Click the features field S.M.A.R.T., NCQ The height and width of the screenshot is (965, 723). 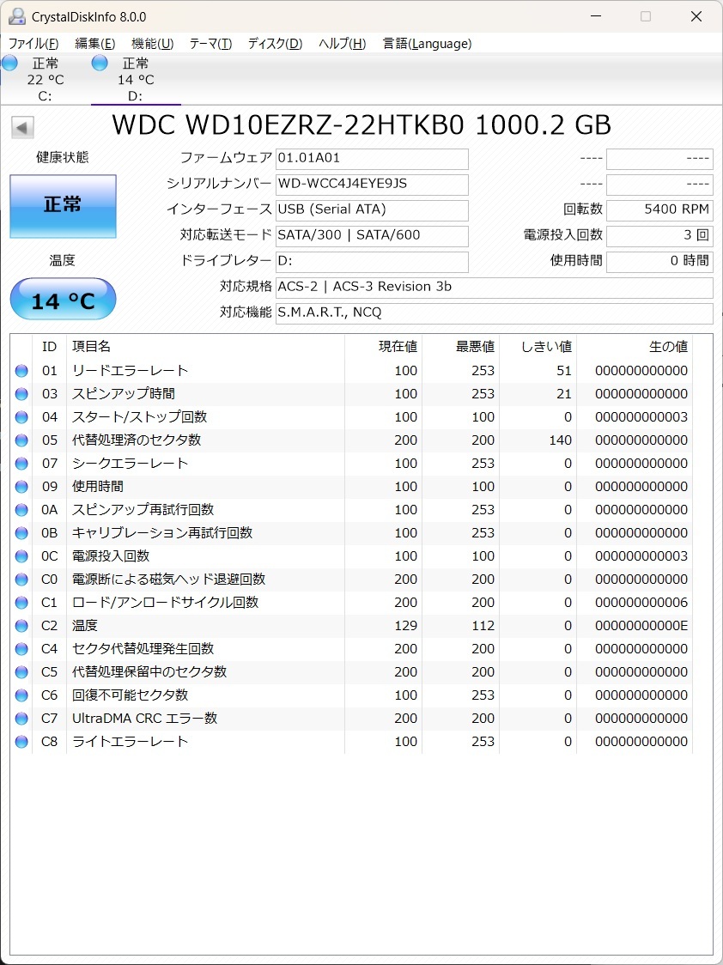[x=494, y=313]
